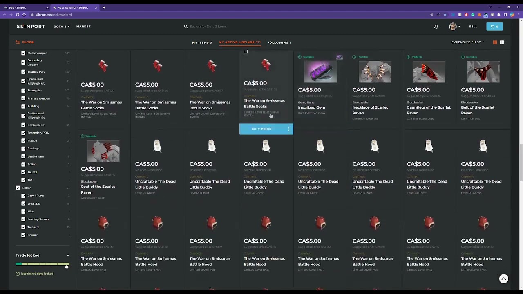The image size is (523, 294).
Task: Open the profile avatar dropdown
Action: 454,27
